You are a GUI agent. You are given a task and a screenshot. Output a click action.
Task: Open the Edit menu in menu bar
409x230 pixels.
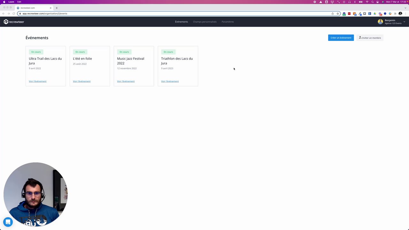click(19, 2)
